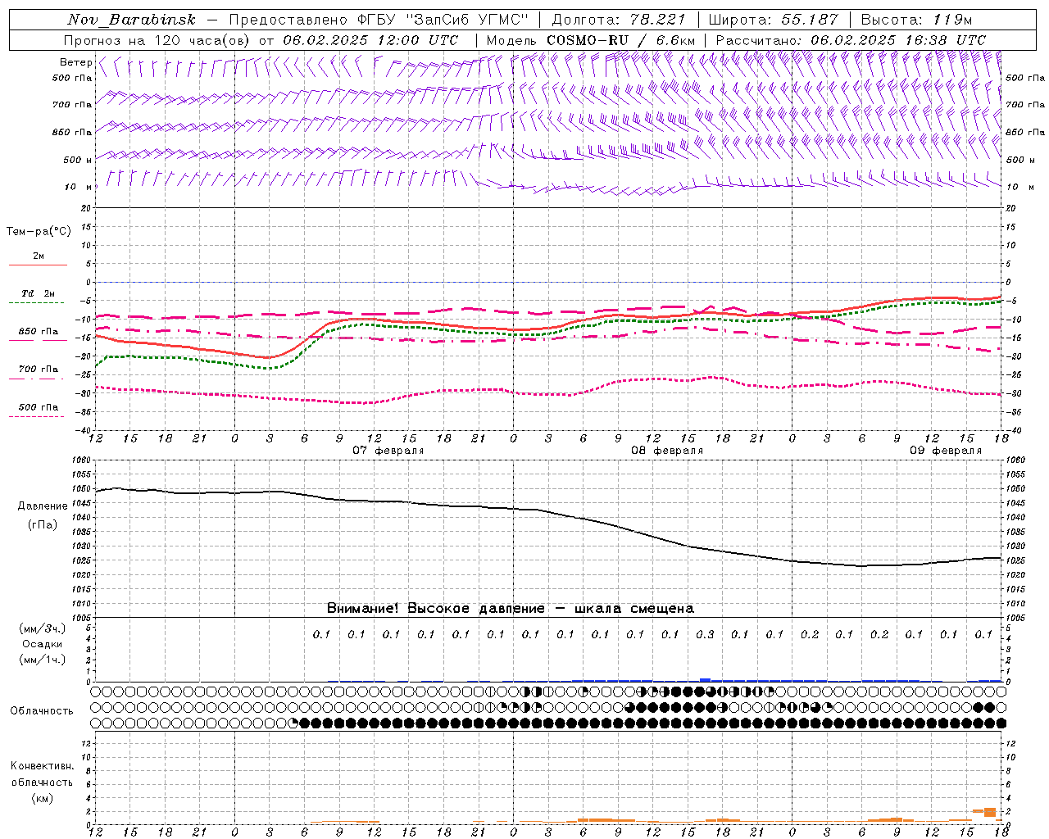Click the longitude value Долгота: 78.221

(x=620, y=20)
